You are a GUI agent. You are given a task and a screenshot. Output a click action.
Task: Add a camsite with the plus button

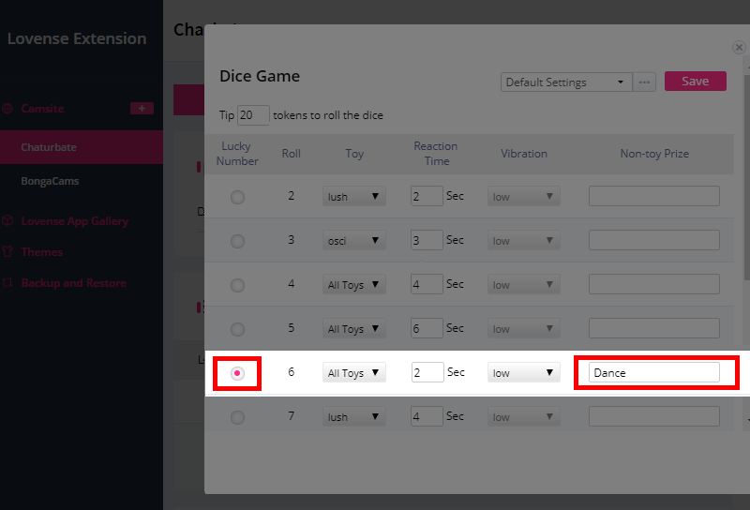142,109
